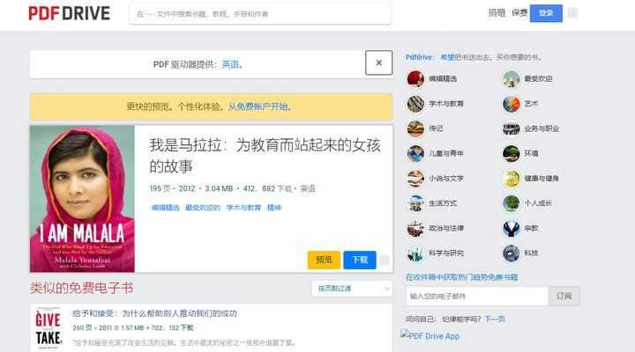Click the 生活方式 category icon
Screen dimensions: 635x352
[415, 203]
